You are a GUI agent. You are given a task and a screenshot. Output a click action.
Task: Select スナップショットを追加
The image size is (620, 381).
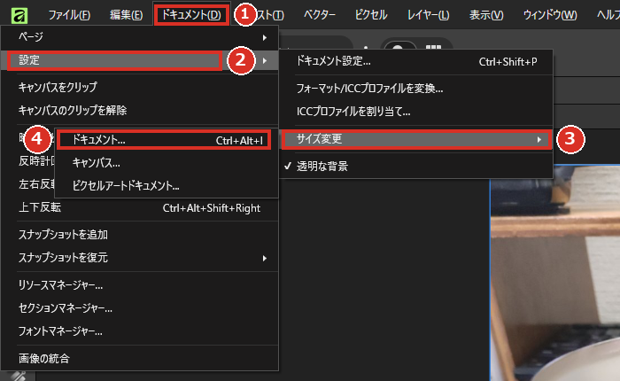click(x=140, y=235)
